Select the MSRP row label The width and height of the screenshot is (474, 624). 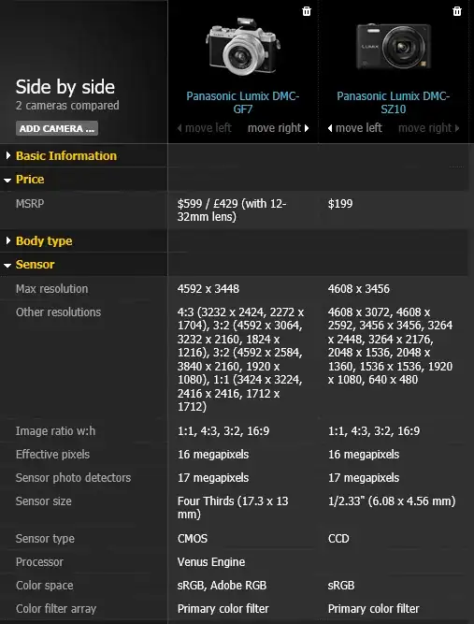[x=30, y=204]
